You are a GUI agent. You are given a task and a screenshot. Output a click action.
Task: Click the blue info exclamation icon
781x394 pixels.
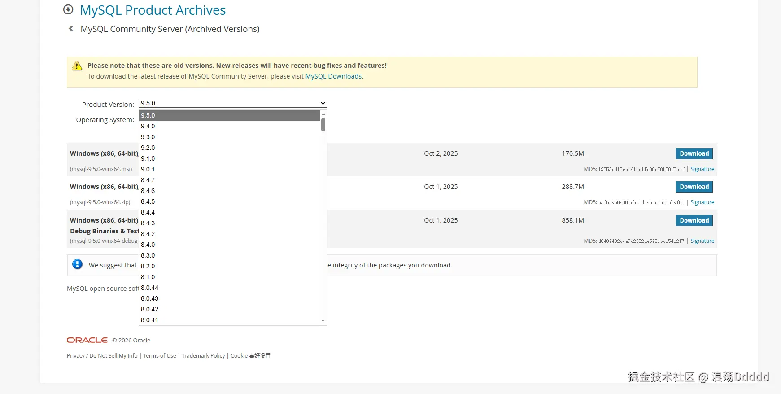click(78, 264)
